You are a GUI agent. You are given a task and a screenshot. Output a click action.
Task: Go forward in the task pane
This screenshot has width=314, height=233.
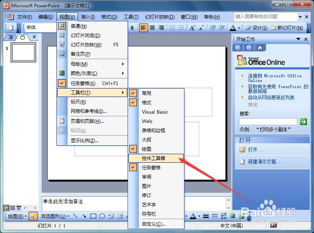(249, 48)
